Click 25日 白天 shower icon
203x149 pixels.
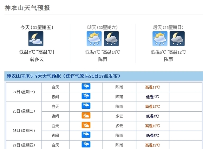point(86,106)
